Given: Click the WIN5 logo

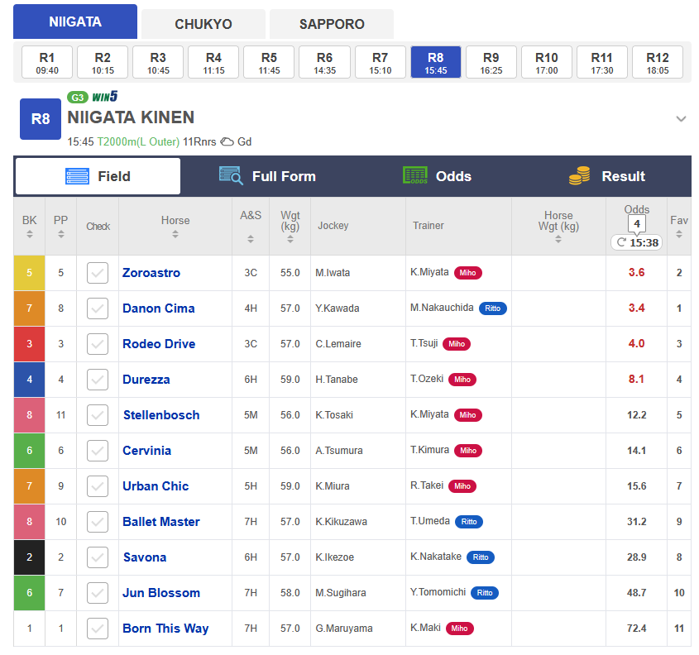Looking at the screenshot, I should click(105, 97).
